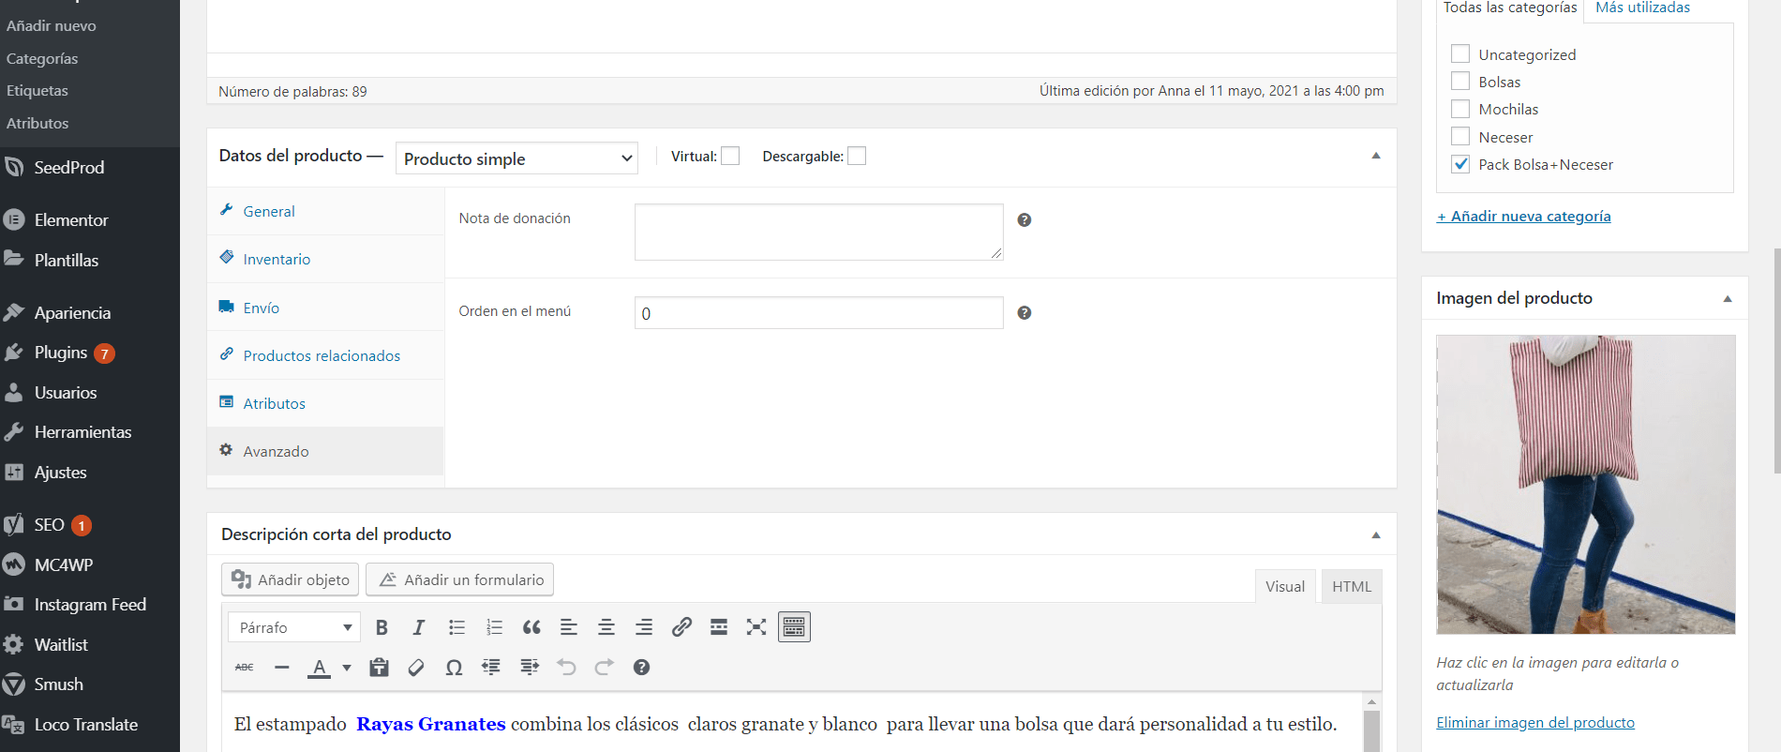
Task: Tick the Uncategorized category
Action: (x=1460, y=54)
